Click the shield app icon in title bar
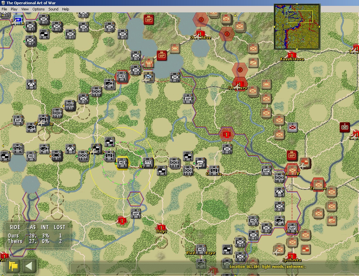The image size is (359, 276). pyautogui.click(x=3, y=3)
